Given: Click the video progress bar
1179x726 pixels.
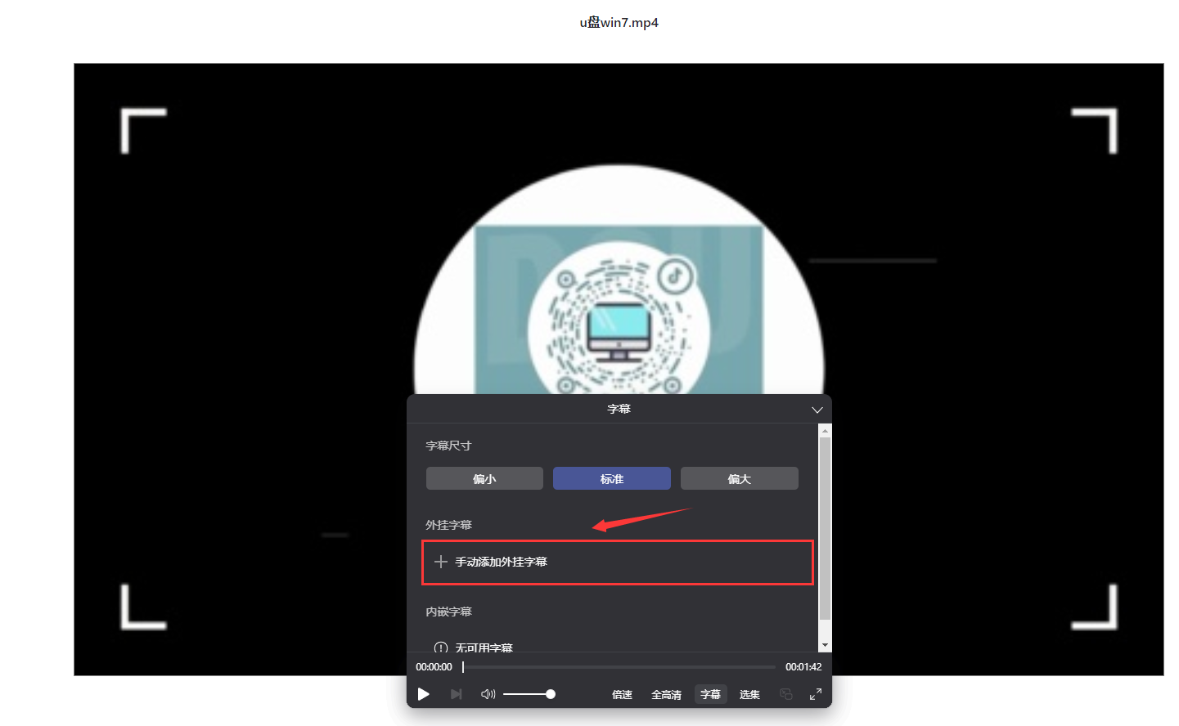Looking at the screenshot, I should (619, 667).
